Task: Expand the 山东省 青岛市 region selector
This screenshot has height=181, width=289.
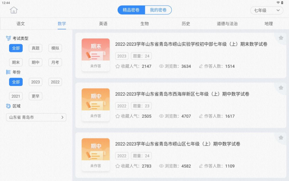Action: coord(36,117)
